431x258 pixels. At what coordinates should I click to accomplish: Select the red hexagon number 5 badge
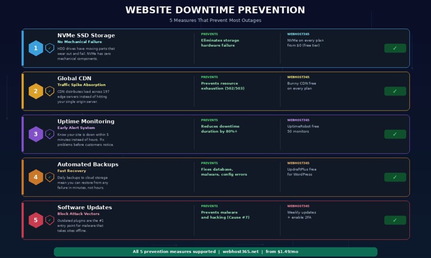(36, 220)
